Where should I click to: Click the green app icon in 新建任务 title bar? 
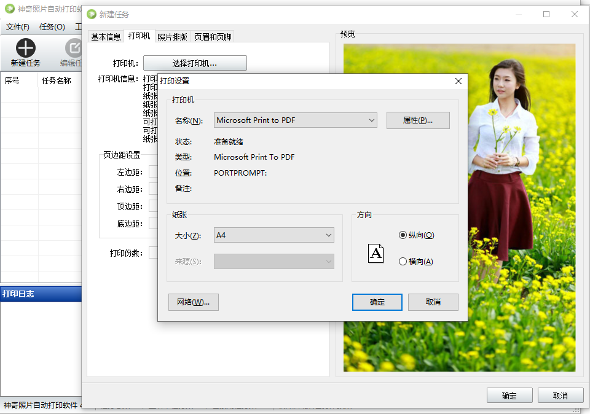tap(92, 14)
